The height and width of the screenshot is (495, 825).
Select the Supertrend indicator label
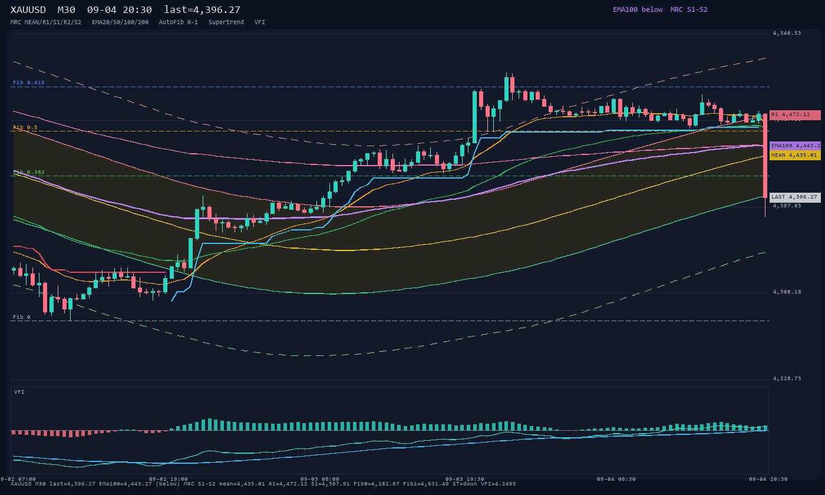(x=226, y=22)
